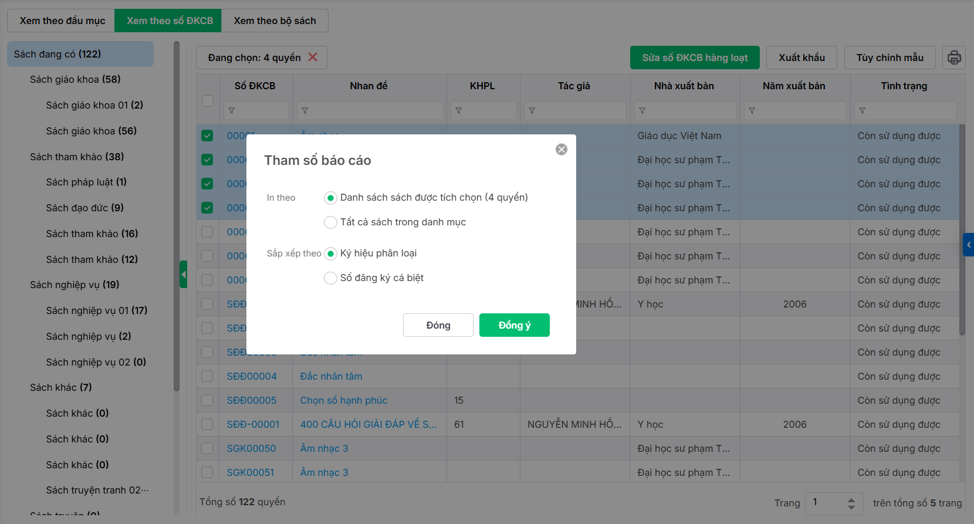Confirm report with 'Đồng ý' button
The image size is (974, 524).
(514, 325)
